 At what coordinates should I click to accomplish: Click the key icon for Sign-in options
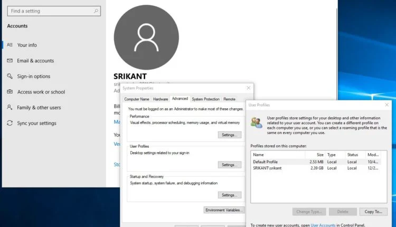[10, 76]
